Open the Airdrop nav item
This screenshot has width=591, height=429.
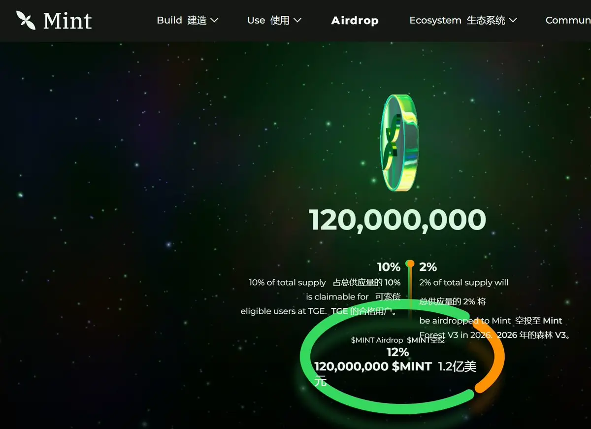coord(355,21)
